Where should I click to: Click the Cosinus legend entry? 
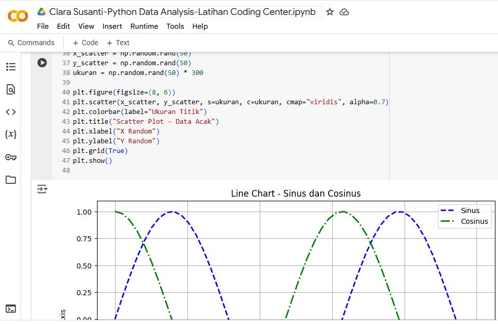465,221
